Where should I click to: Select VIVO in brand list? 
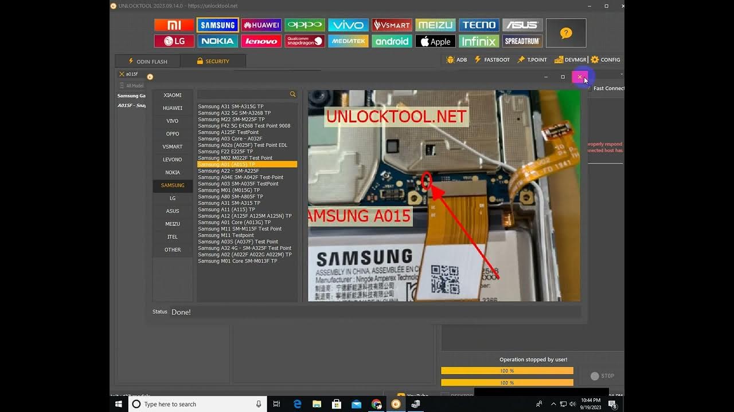click(173, 121)
